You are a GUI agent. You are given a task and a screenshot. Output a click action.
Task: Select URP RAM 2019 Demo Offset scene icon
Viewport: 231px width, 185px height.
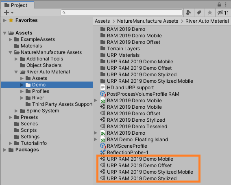(x=102, y=165)
